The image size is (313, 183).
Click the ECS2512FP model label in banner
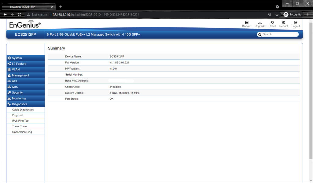click(26, 34)
